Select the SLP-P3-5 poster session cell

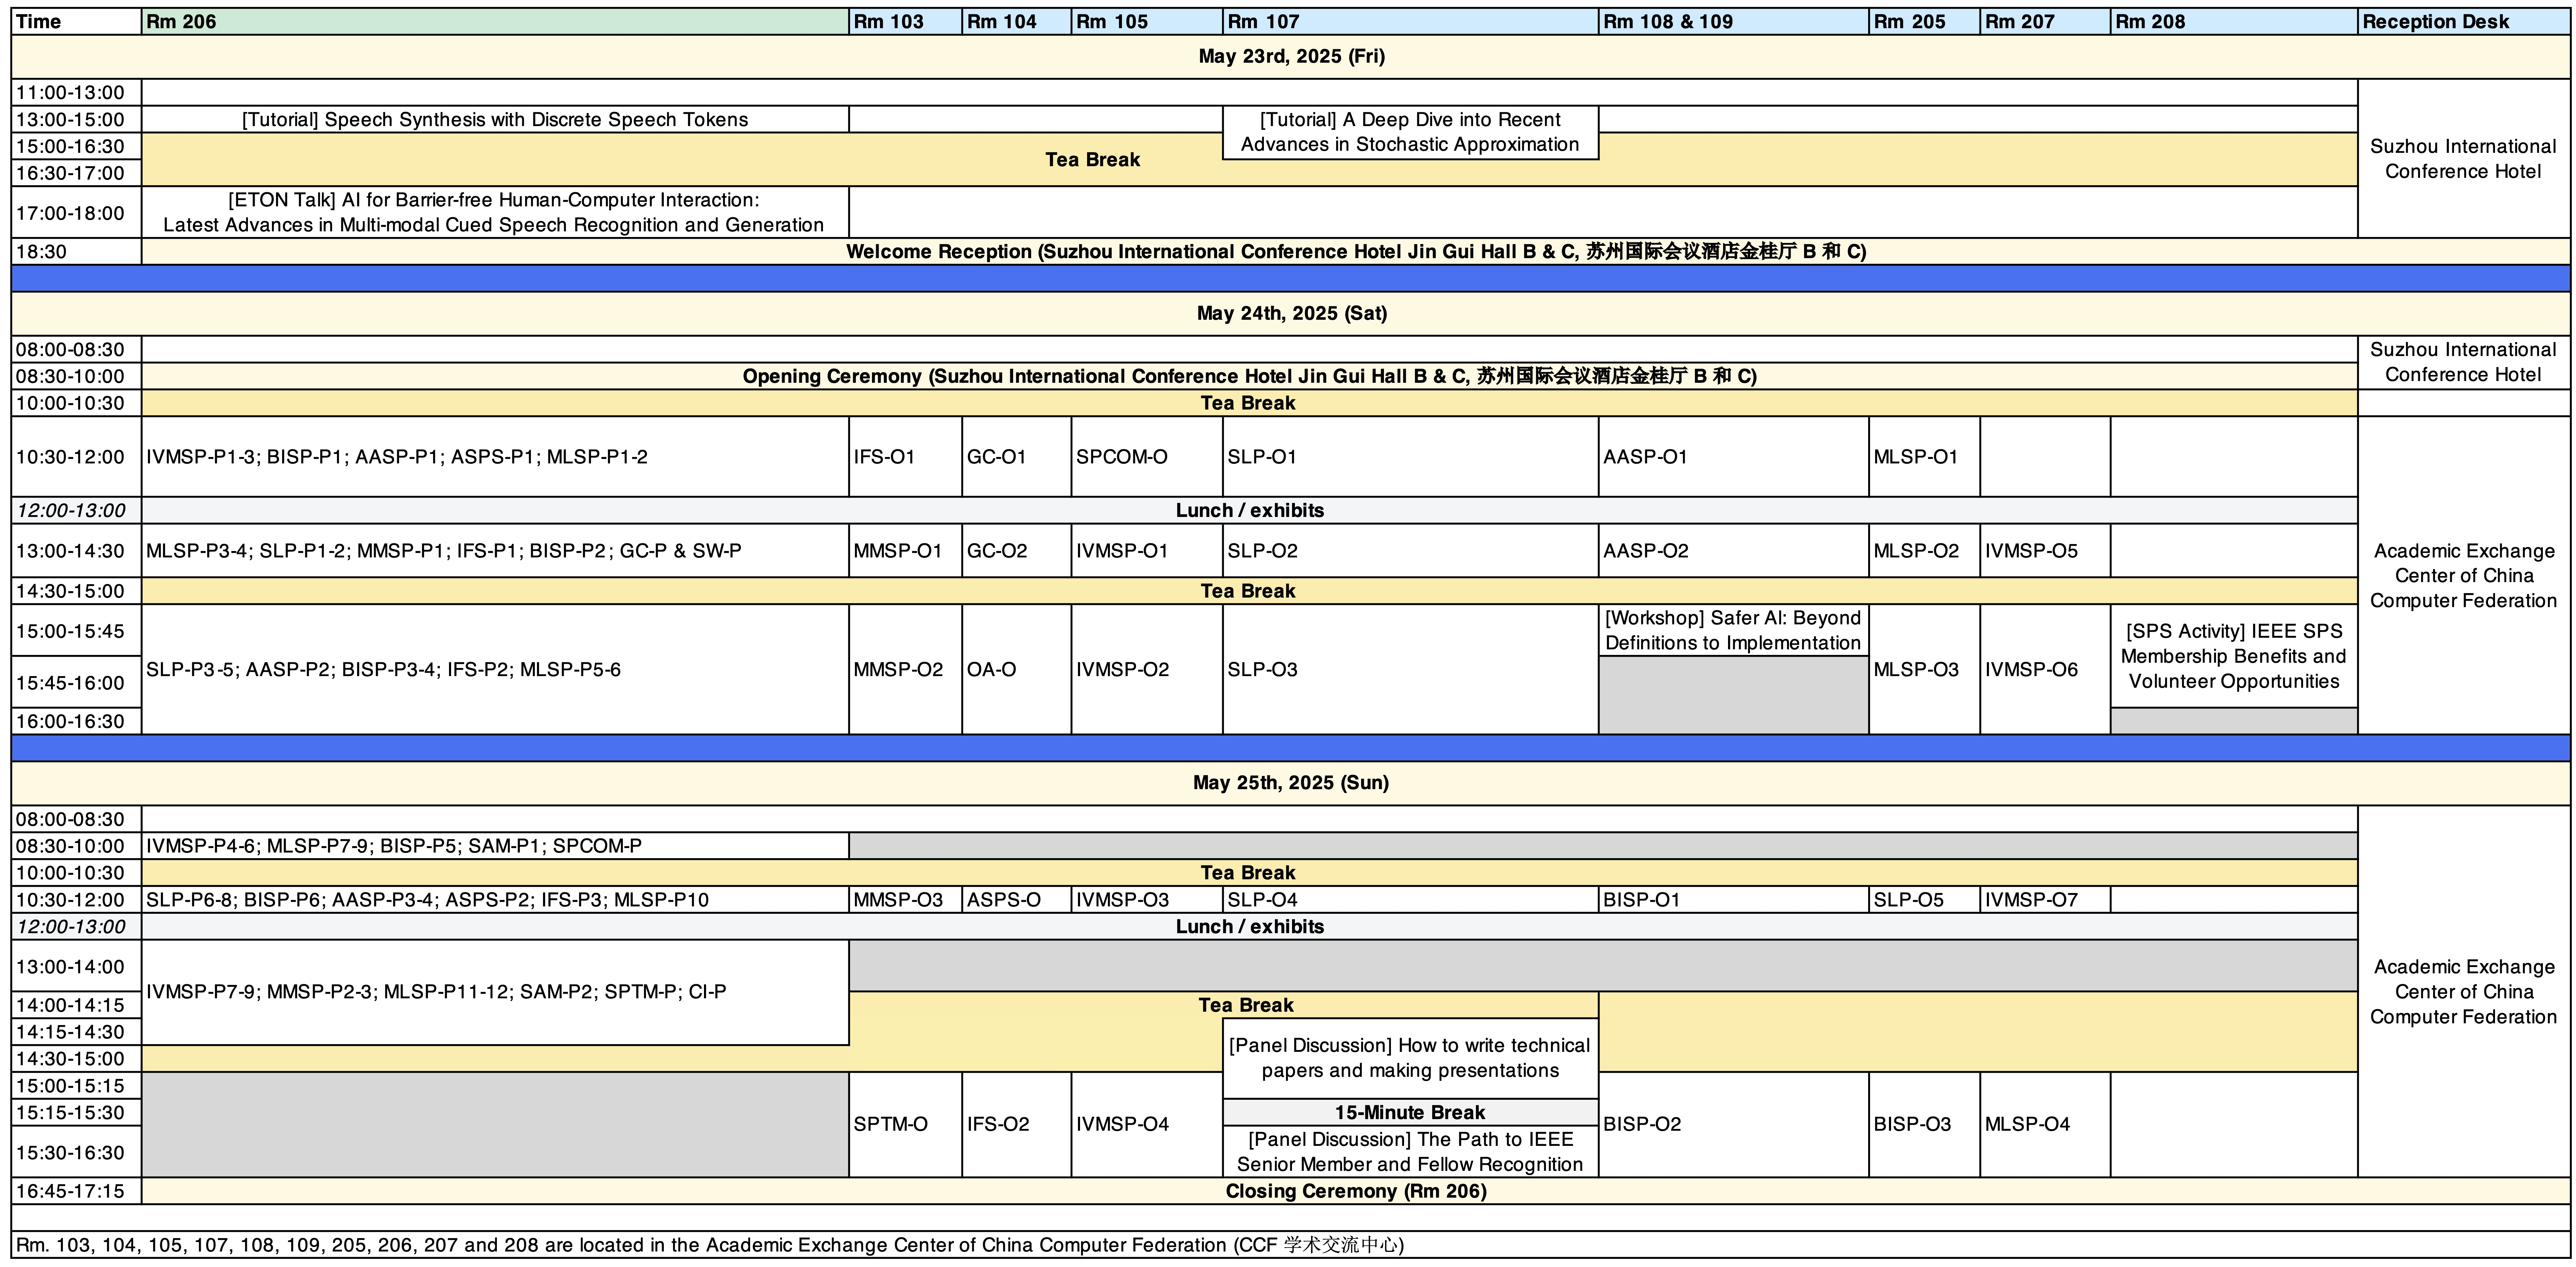[x=495, y=669]
